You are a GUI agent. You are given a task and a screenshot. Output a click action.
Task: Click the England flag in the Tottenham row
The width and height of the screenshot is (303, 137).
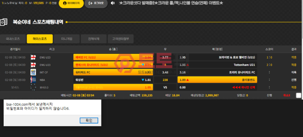[33, 65]
